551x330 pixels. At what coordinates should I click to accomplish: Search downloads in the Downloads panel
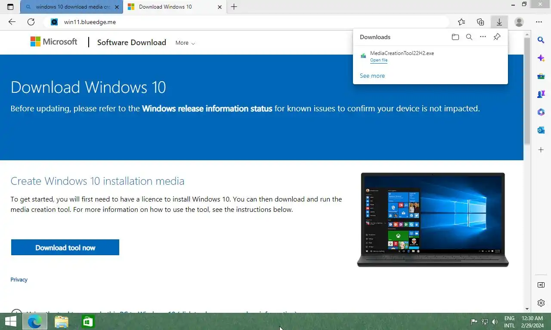click(469, 37)
